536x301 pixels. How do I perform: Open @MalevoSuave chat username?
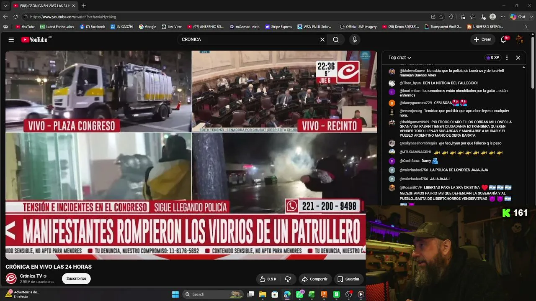tap(412, 71)
